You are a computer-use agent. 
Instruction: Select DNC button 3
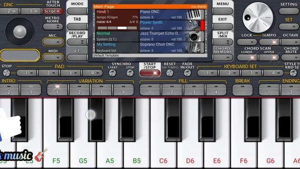(x=31, y=11)
